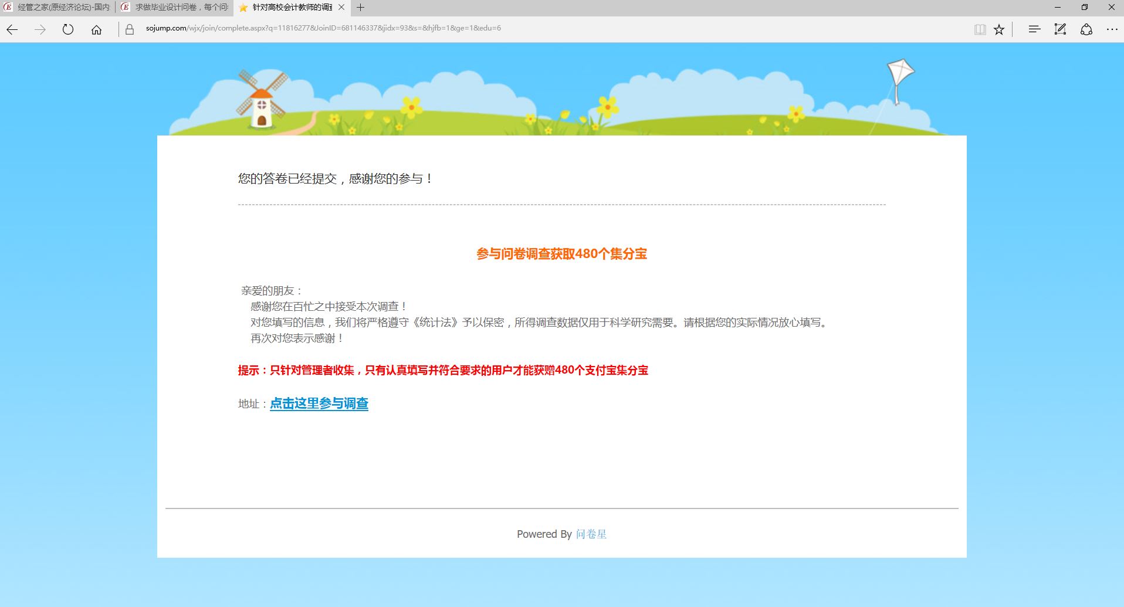Open the 点击这里参与调查 link
Screen dimensions: 1124x607
(x=319, y=403)
